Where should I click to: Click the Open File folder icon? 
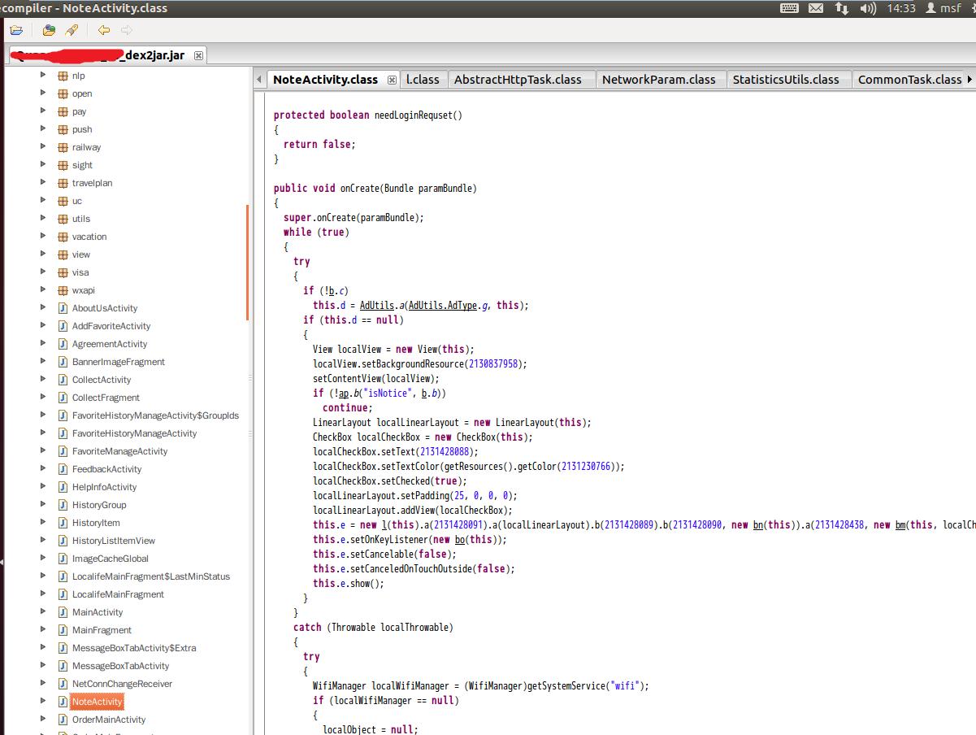pos(16,30)
